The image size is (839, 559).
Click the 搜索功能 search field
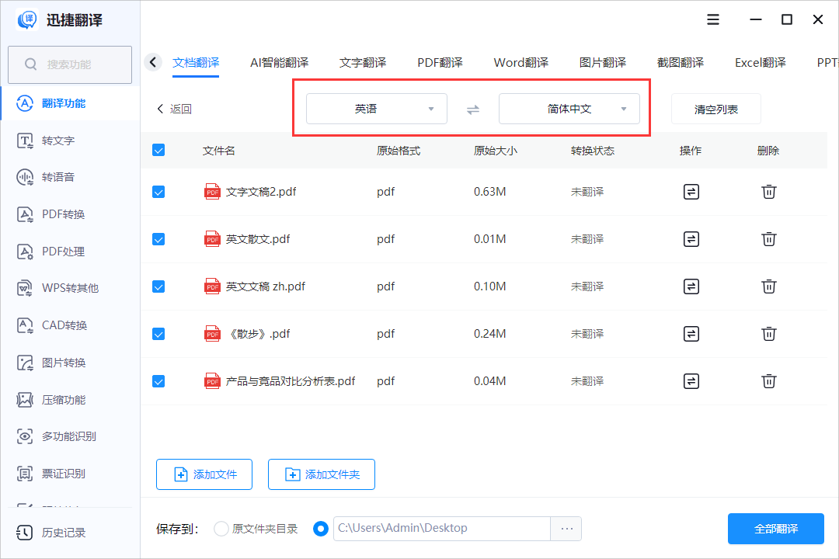(x=70, y=64)
